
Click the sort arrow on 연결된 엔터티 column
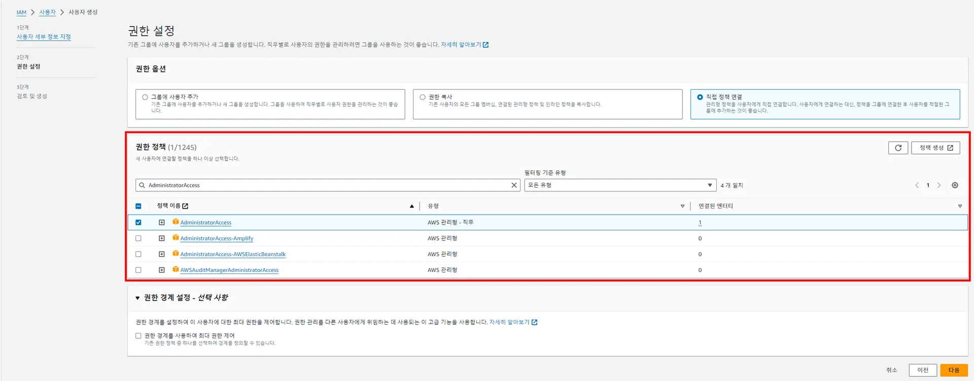pyautogui.click(x=960, y=206)
